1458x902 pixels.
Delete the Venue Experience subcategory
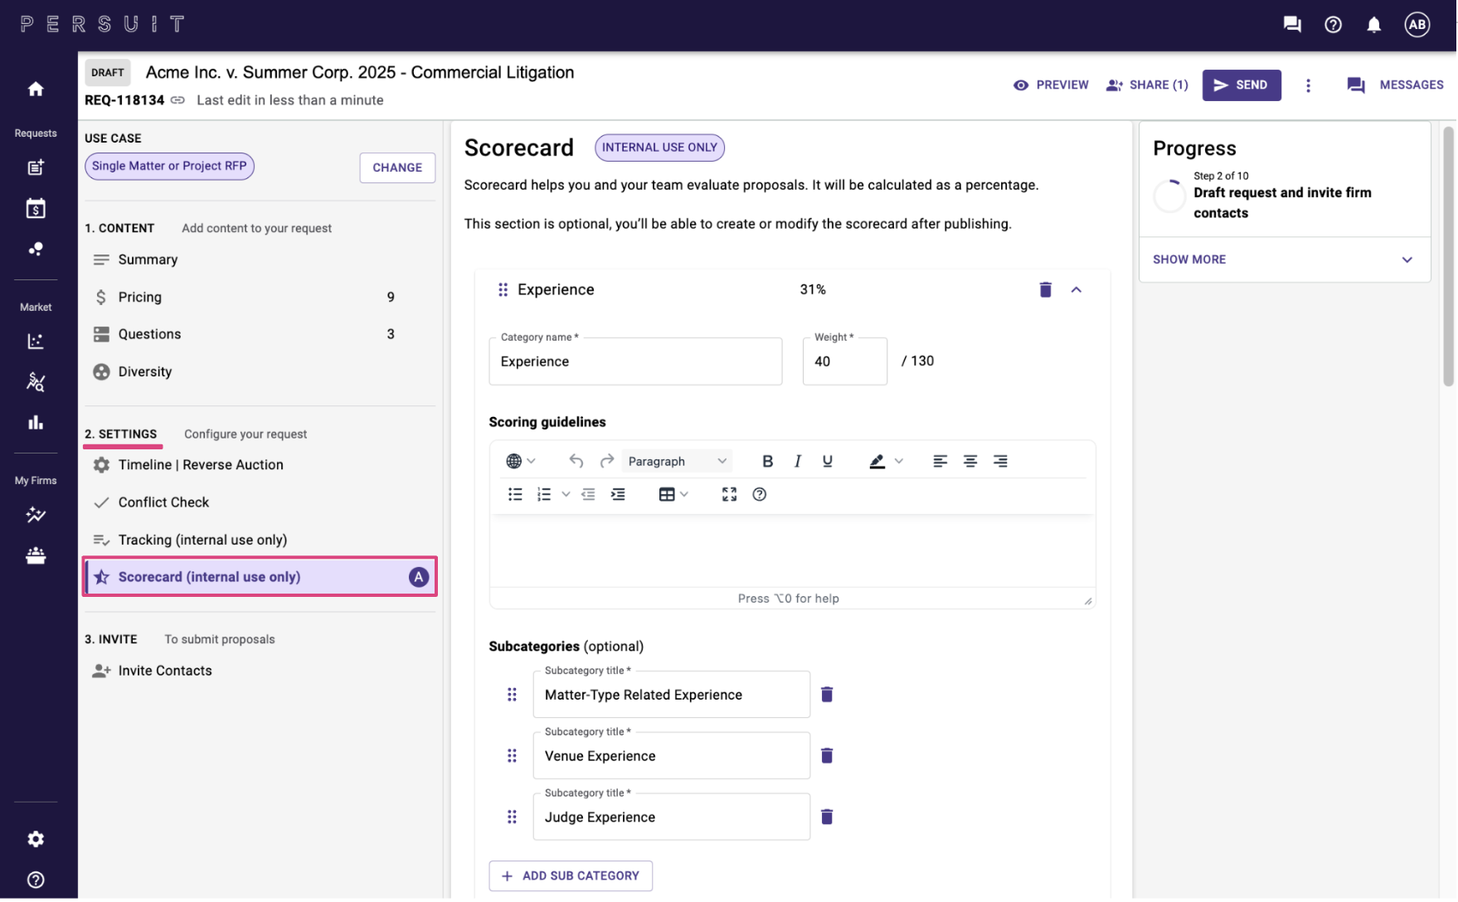(x=827, y=756)
